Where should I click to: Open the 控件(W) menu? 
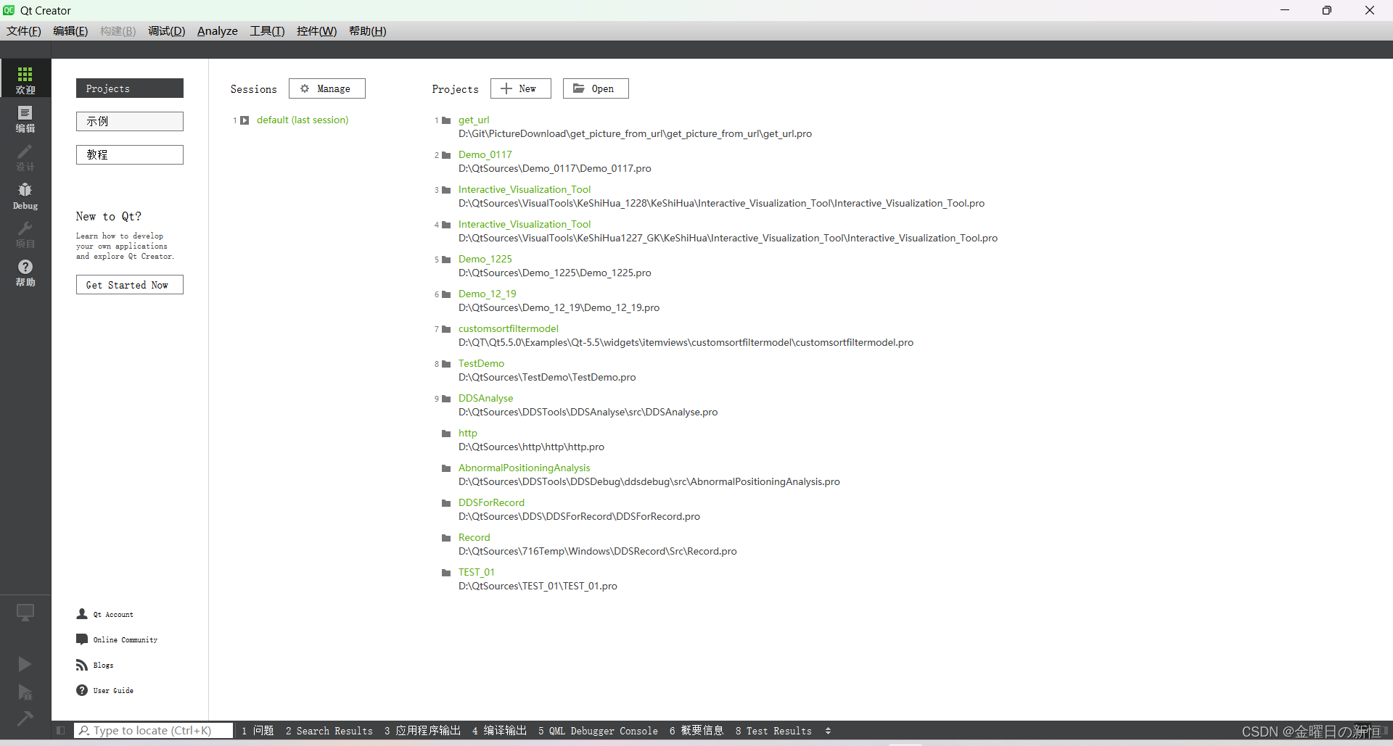click(316, 31)
